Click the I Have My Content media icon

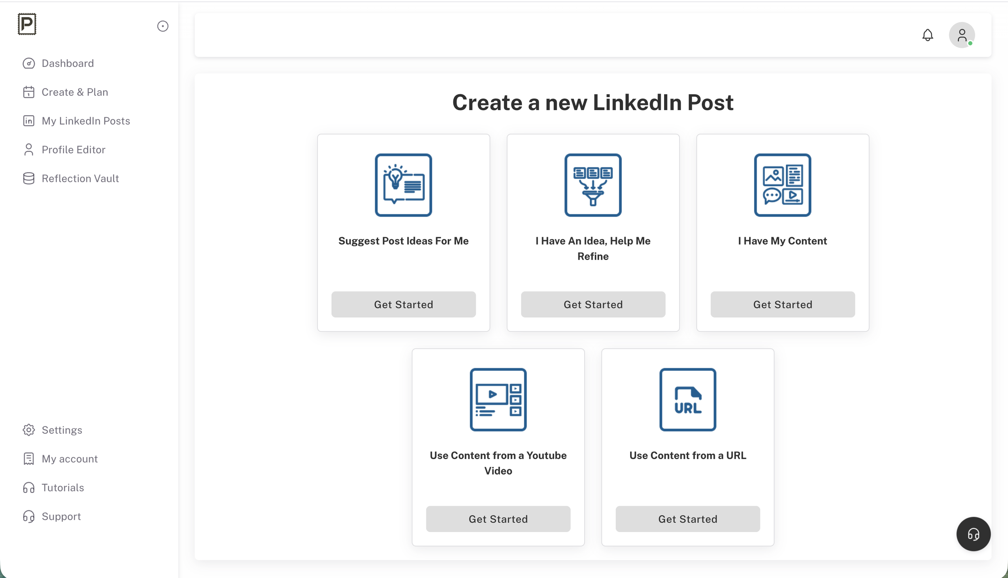pyautogui.click(x=782, y=185)
